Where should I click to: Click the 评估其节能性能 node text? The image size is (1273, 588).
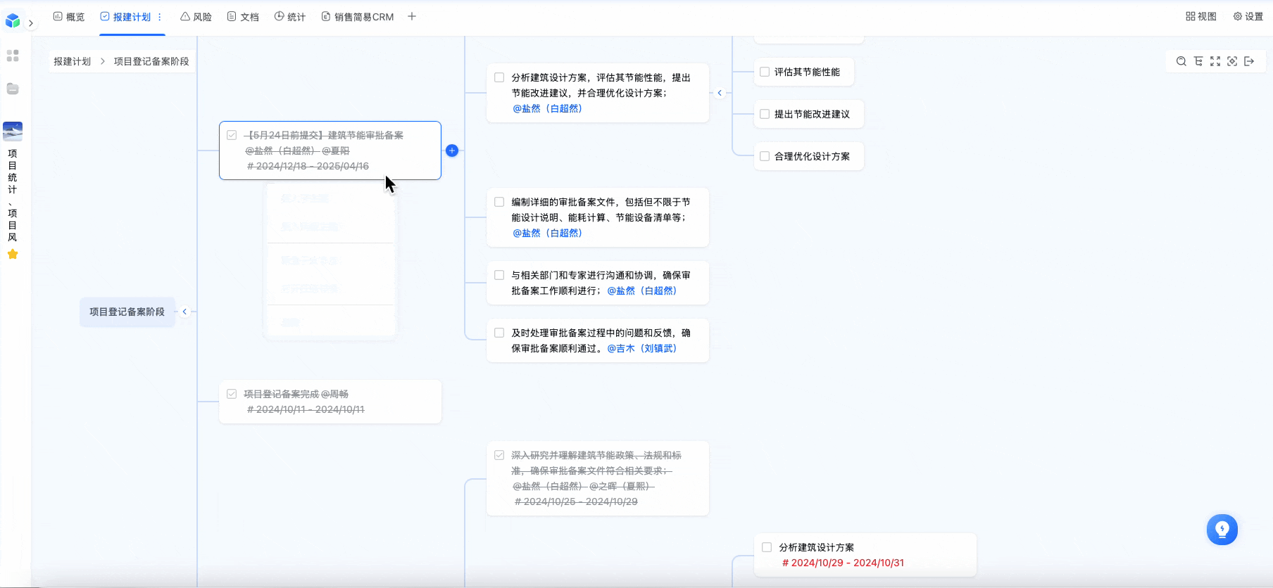pos(807,72)
